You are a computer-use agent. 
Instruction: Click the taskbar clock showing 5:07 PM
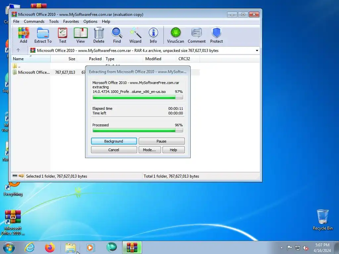[x=322, y=248]
